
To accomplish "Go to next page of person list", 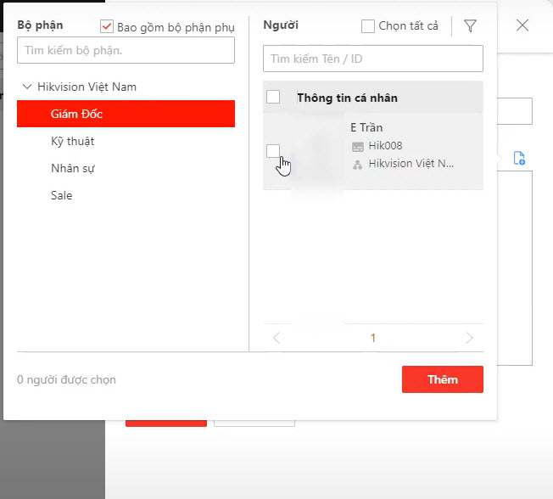I will click(x=470, y=338).
